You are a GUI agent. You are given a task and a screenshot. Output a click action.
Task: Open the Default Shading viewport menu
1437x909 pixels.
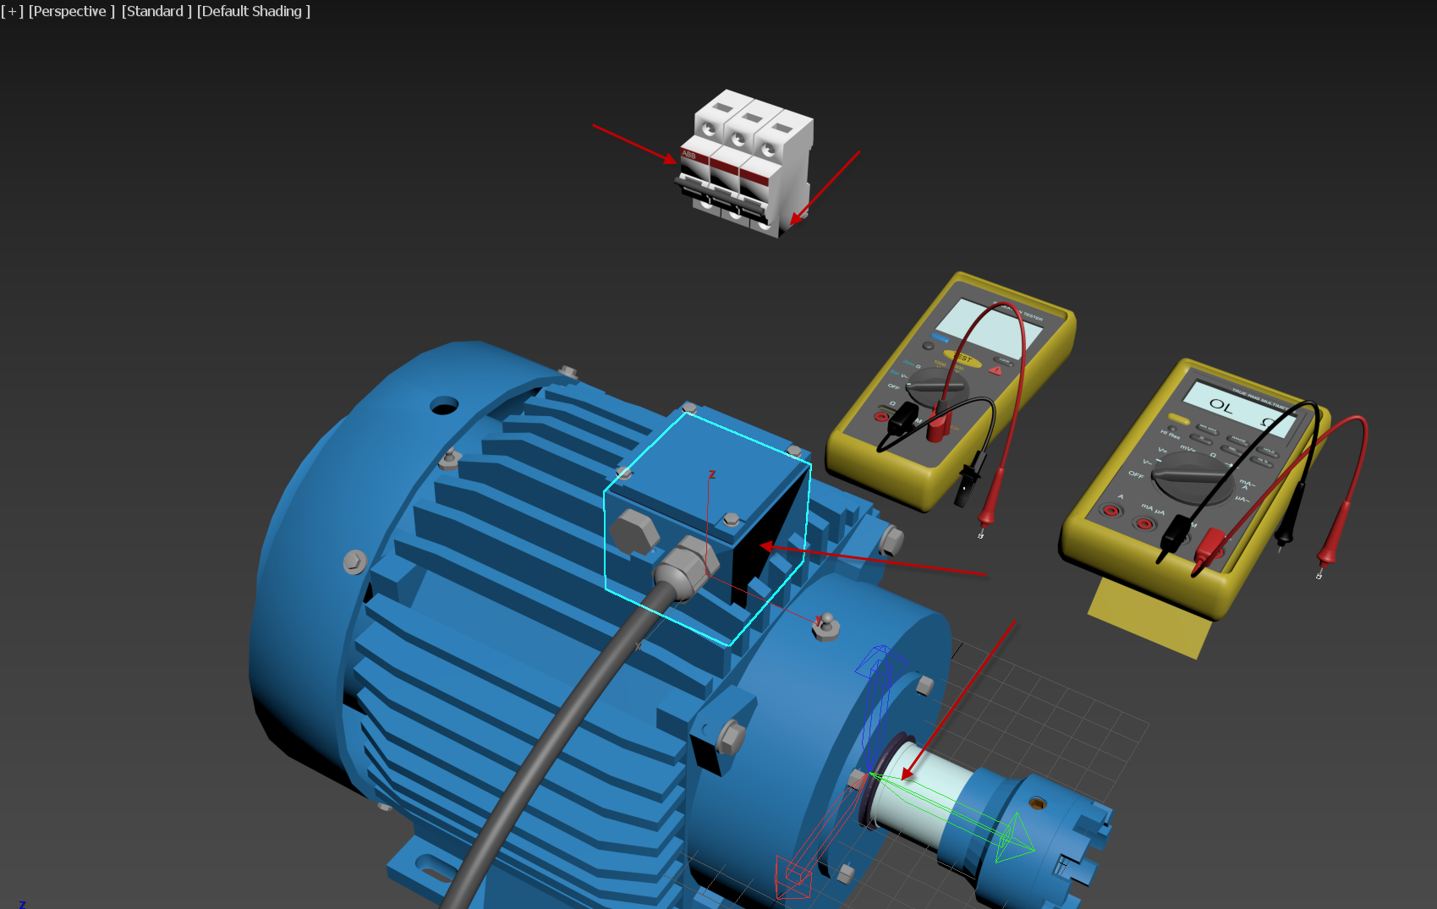point(253,11)
